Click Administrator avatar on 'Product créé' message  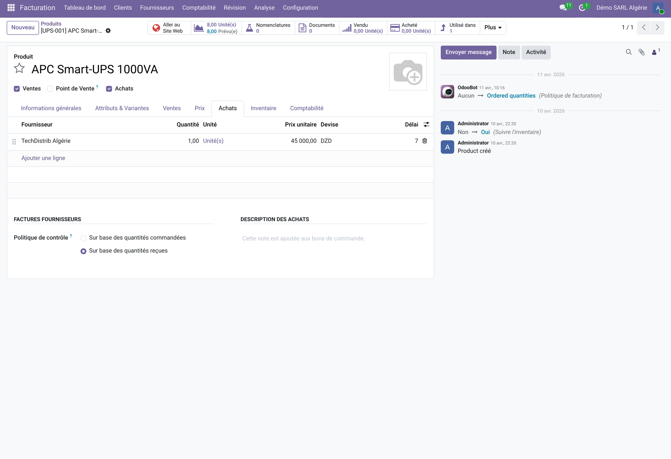click(447, 147)
